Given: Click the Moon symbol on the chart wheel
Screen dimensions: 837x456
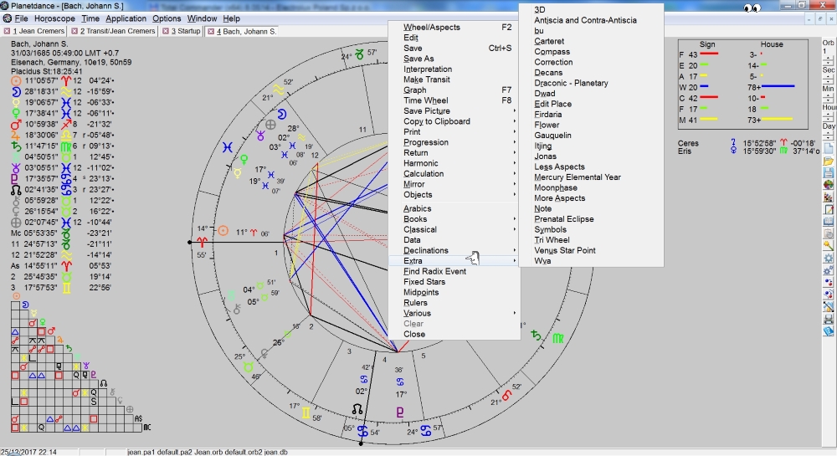Looking at the screenshot, I should coord(283,111).
